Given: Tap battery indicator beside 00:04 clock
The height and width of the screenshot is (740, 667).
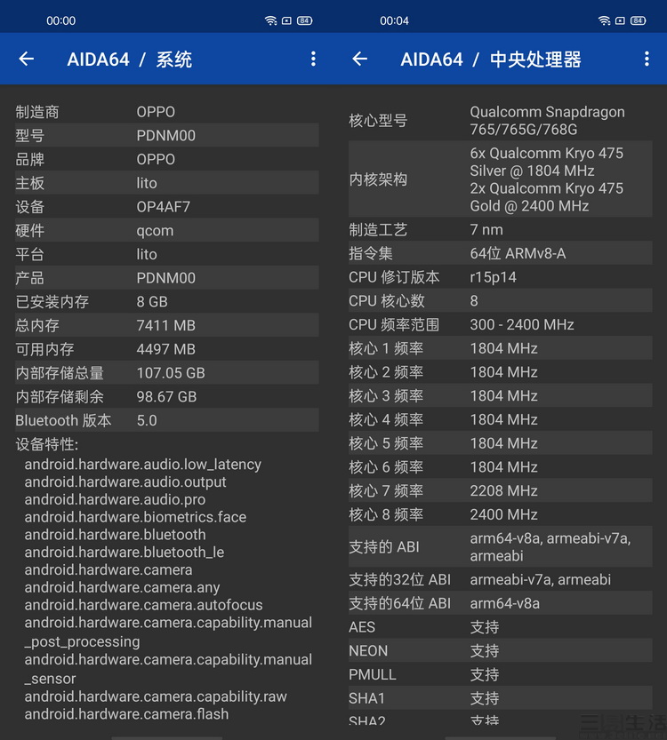Looking at the screenshot, I should [x=639, y=20].
